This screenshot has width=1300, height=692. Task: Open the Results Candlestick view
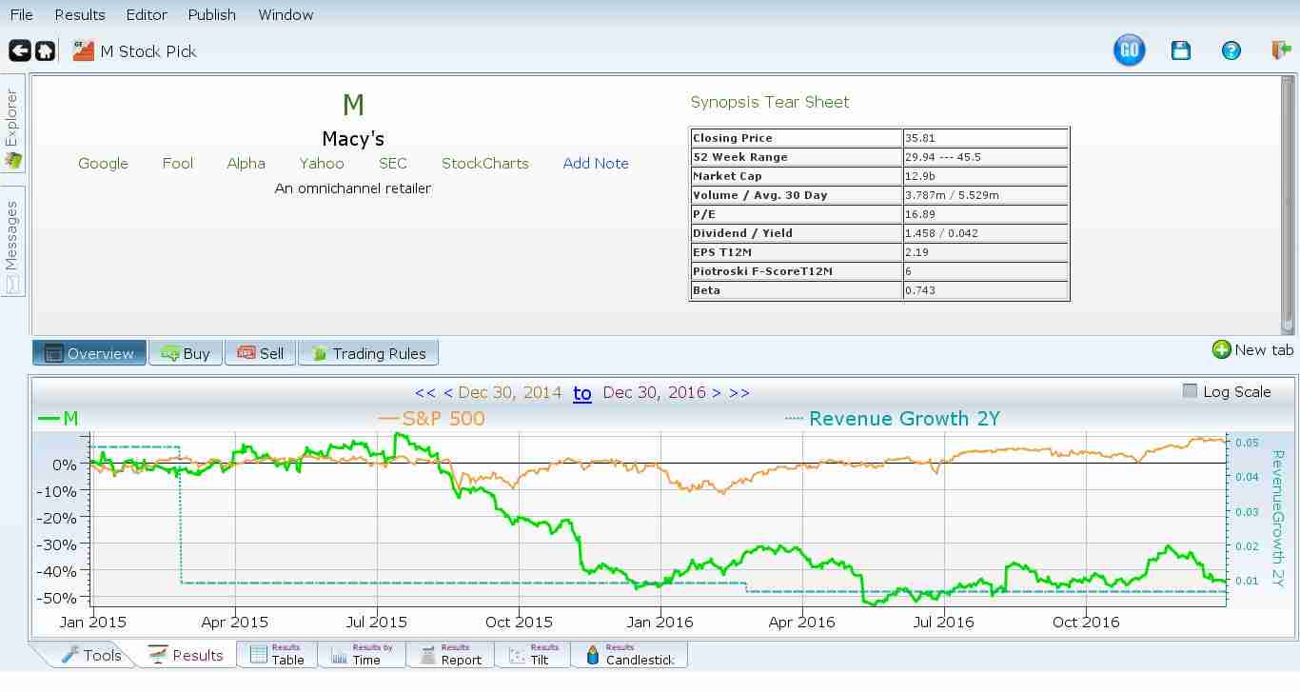point(629,655)
